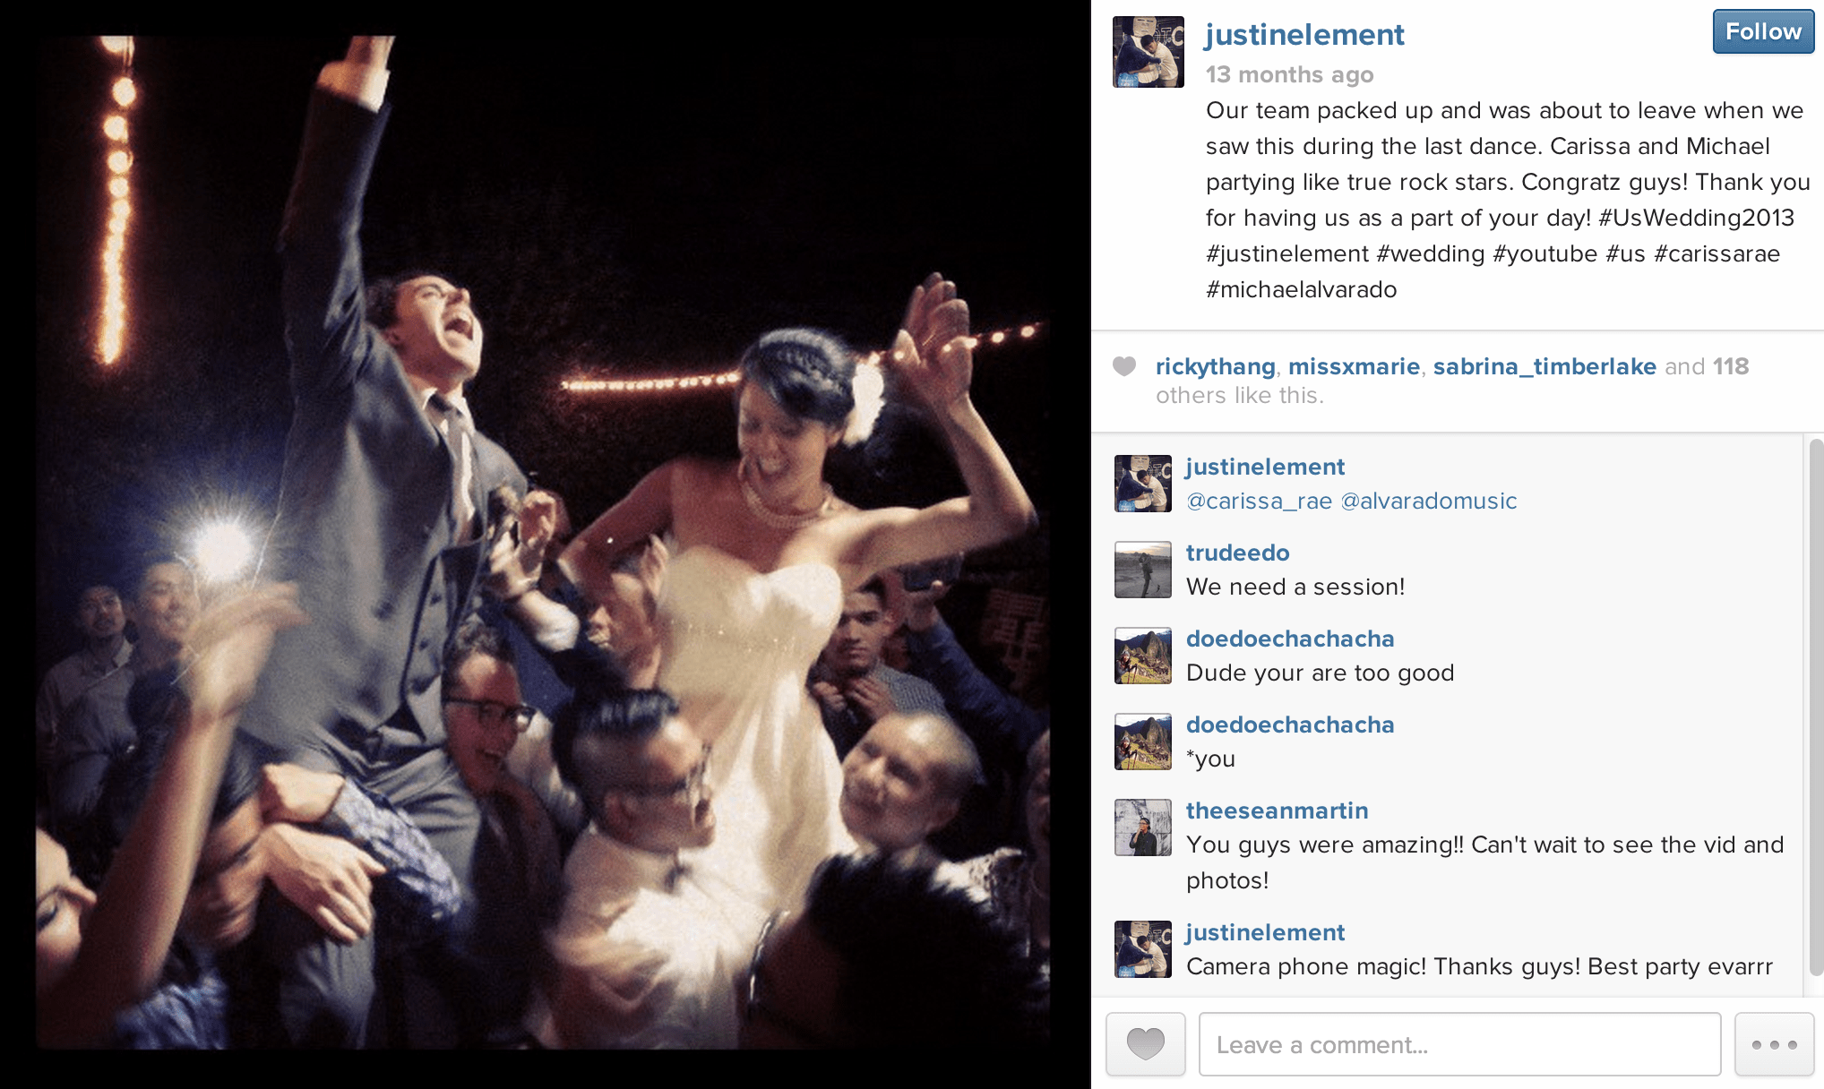1824x1089 pixels.
Task: Click the wedding dance photo
Action: 543,543
